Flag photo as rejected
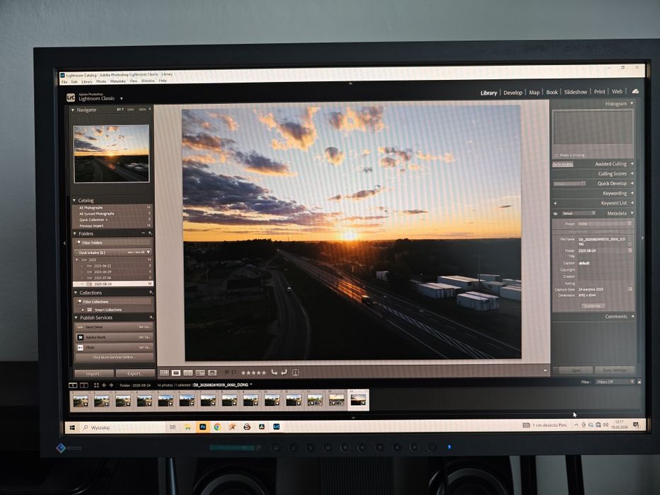 coord(233,373)
